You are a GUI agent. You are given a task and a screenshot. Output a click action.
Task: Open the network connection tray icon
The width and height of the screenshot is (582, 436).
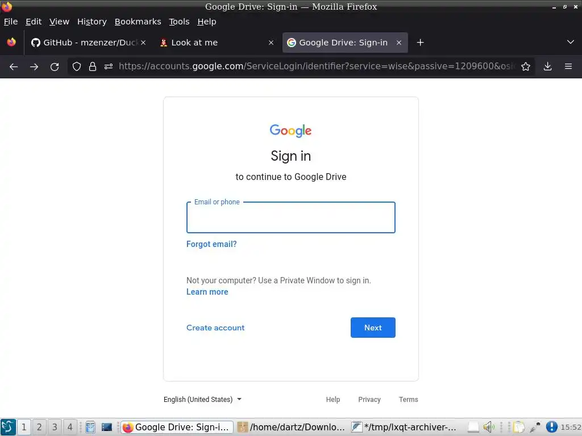click(535, 427)
